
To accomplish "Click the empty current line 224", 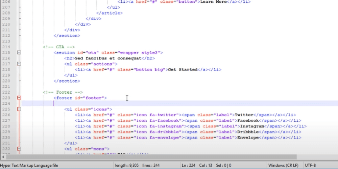I will (180, 103).
